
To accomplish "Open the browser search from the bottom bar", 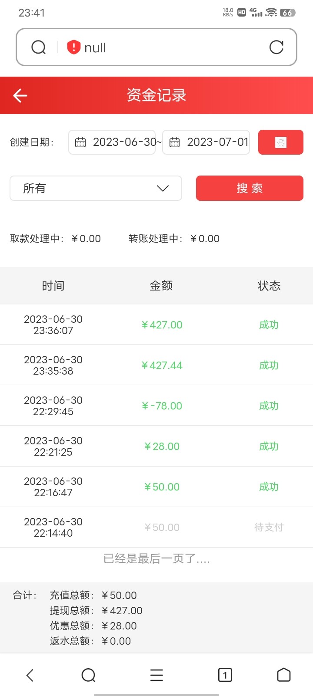I will tap(88, 675).
